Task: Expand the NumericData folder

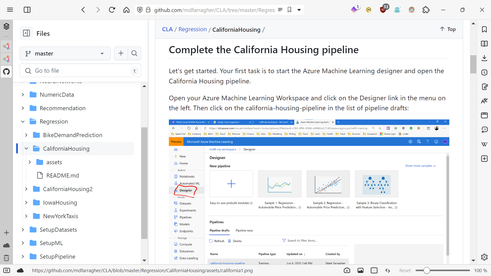Action: pos(23,95)
